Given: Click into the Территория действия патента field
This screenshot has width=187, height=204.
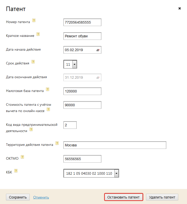Looking at the screenshot, I should point(115,145).
